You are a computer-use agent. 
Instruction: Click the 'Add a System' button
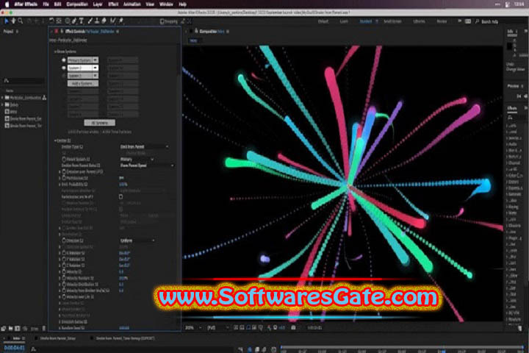pyautogui.click(x=83, y=83)
